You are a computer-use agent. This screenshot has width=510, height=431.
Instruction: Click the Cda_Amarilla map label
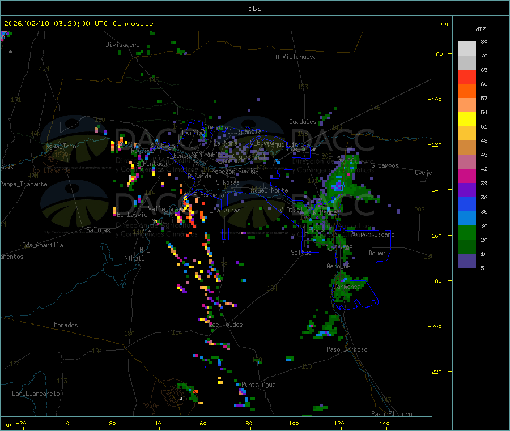pyautogui.click(x=42, y=245)
